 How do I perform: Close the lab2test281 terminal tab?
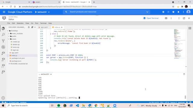point(51,74)
